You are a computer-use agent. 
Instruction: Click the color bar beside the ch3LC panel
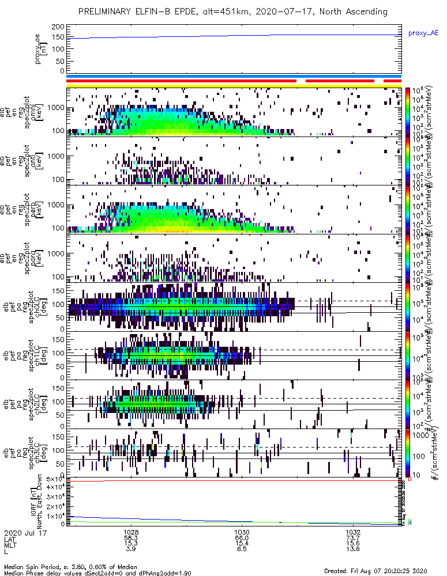407,453
